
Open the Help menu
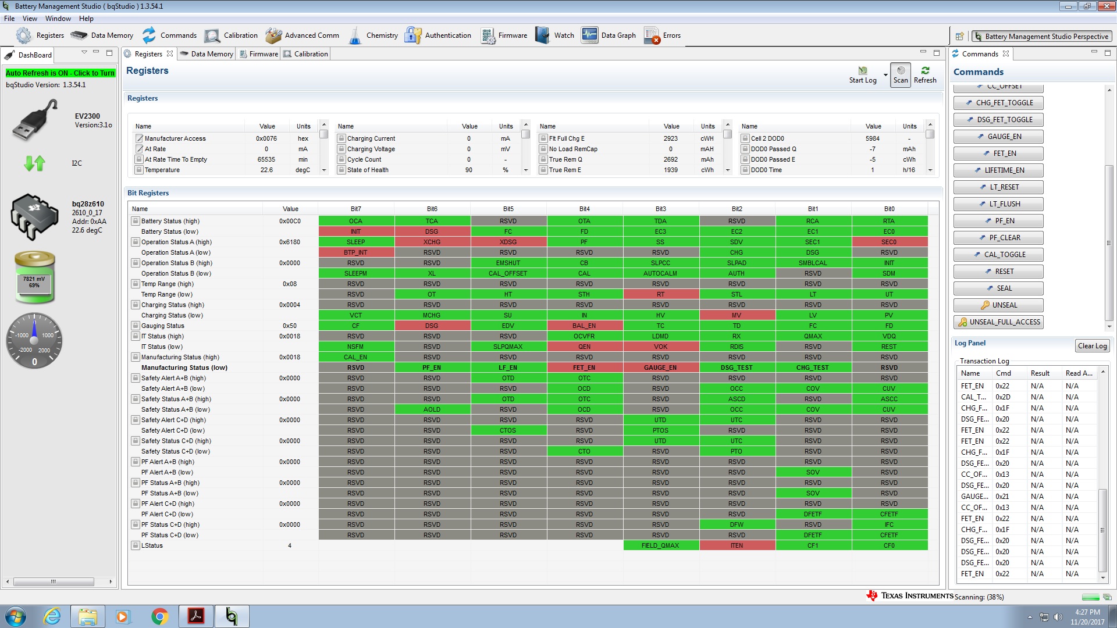(x=86, y=19)
